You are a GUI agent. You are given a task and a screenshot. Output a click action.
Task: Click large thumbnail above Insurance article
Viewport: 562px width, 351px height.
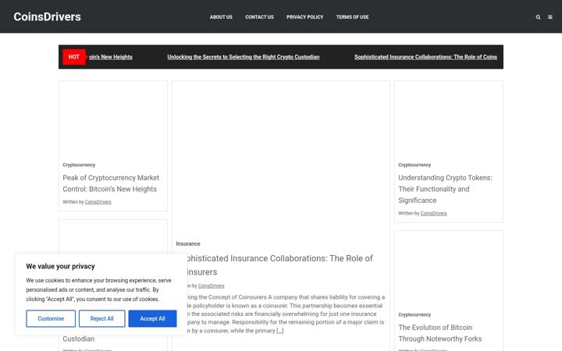point(281,159)
